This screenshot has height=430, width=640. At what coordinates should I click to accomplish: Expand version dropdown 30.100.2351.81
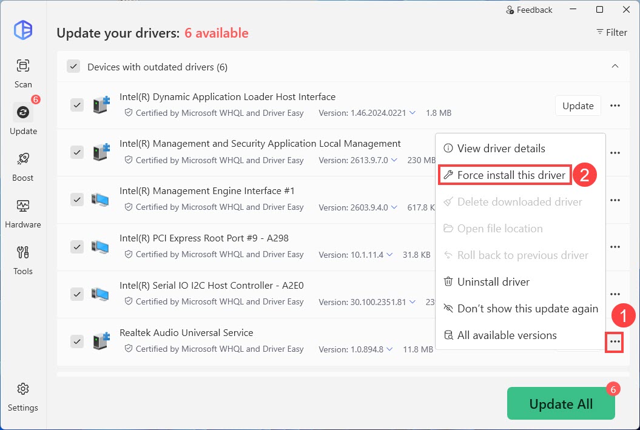(413, 302)
